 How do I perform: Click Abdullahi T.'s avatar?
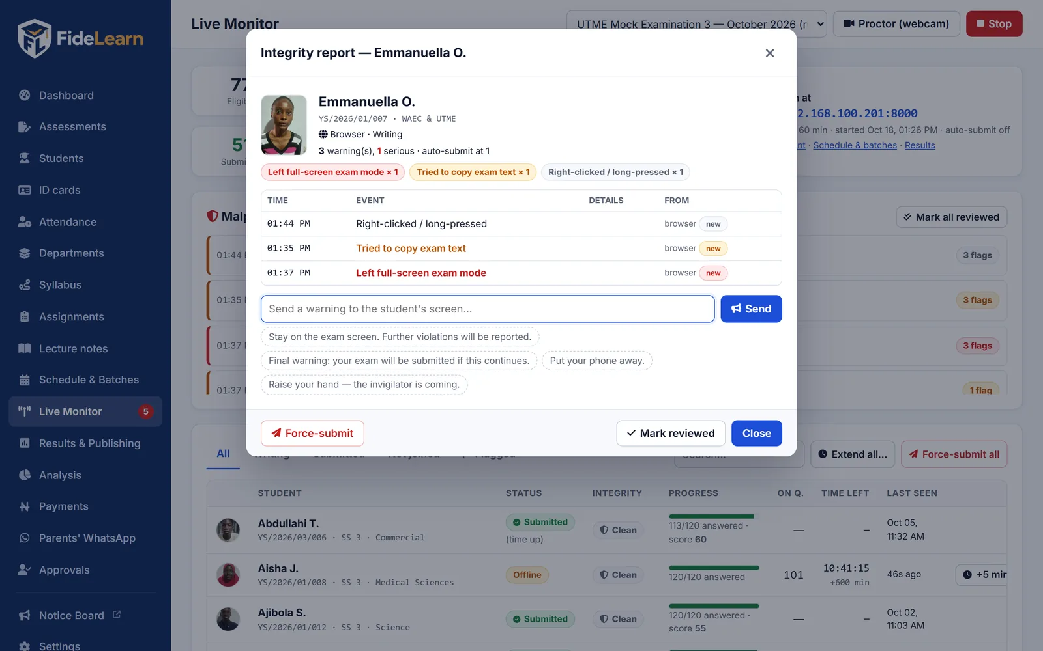228,531
